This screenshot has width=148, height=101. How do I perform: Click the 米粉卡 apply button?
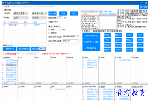click(x=108, y=40)
